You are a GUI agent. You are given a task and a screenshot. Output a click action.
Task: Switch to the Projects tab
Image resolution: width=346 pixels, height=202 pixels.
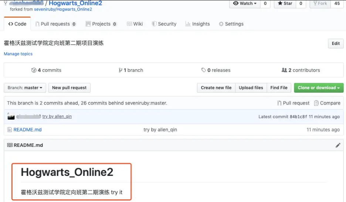point(101,24)
